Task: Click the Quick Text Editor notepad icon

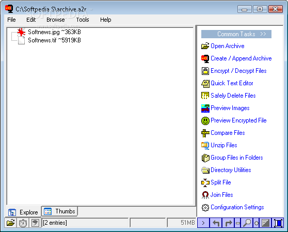Action: tap(205, 84)
